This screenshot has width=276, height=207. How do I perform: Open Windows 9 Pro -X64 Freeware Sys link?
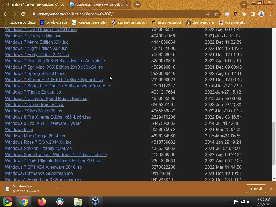[43, 123]
